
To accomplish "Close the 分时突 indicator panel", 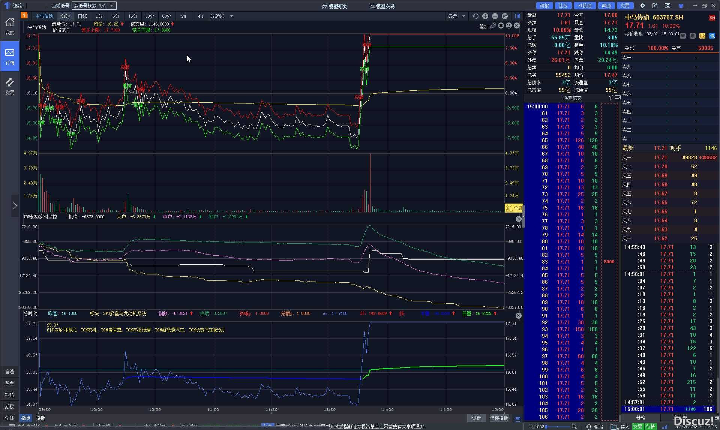I will (x=519, y=316).
